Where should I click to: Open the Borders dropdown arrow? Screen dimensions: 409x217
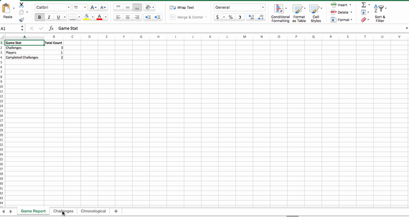click(79, 17)
